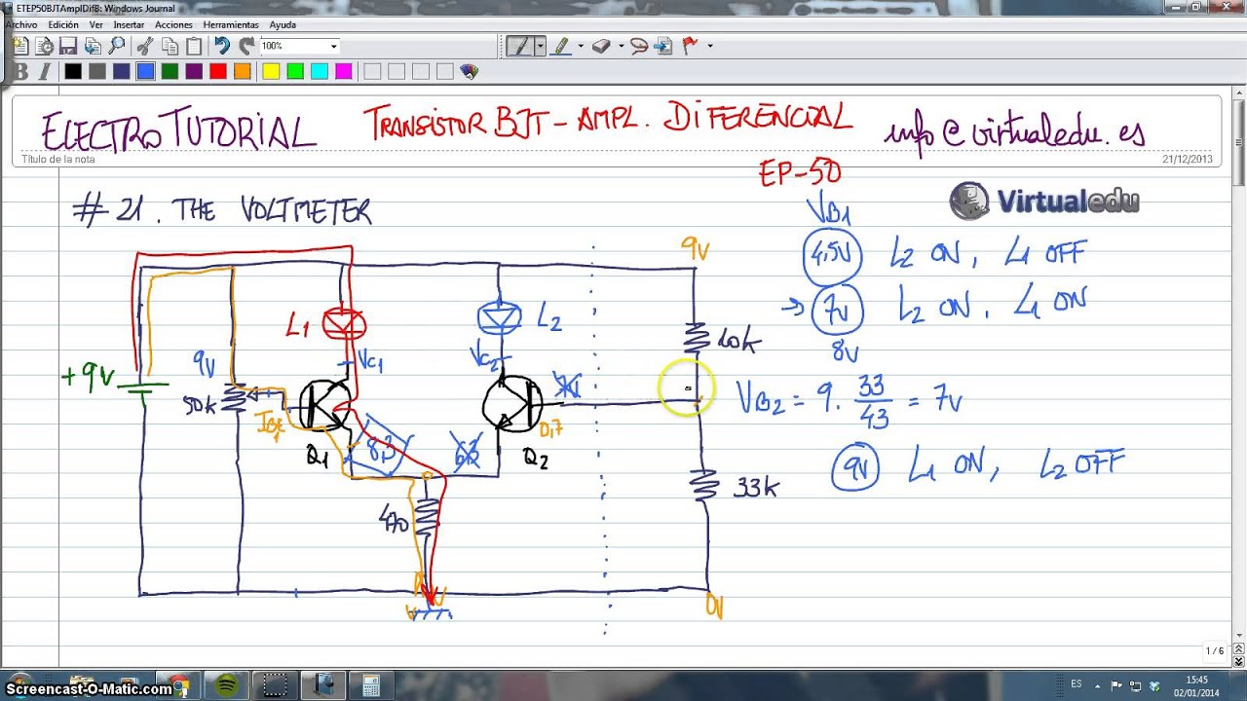Image resolution: width=1247 pixels, height=701 pixels.
Task: Pick the orange ink swatch
Action: coord(243,71)
